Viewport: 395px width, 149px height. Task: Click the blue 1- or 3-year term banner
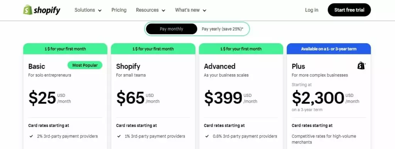(329, 49)
